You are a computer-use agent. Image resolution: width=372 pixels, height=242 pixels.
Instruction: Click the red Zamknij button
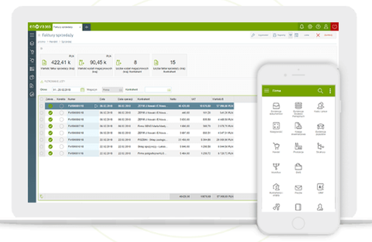click(x=325, y=35)
